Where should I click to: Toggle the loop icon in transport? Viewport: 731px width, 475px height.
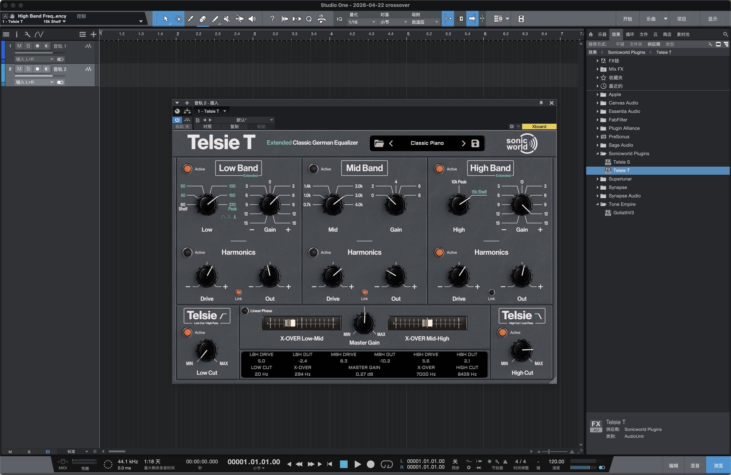pyautogui.click(x=386, y=464)
